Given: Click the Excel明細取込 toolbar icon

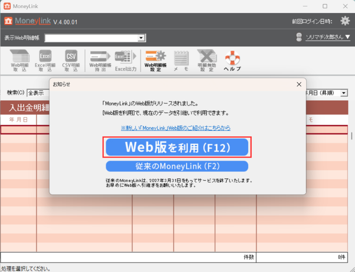Looking at the screenshot, I should coord(45,60).
